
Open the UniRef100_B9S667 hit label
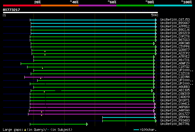(x=175, y=23)
